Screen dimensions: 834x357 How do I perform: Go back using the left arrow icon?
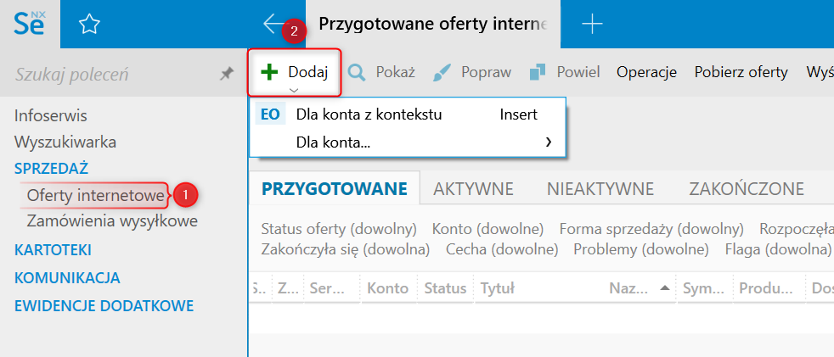[274, 24]
